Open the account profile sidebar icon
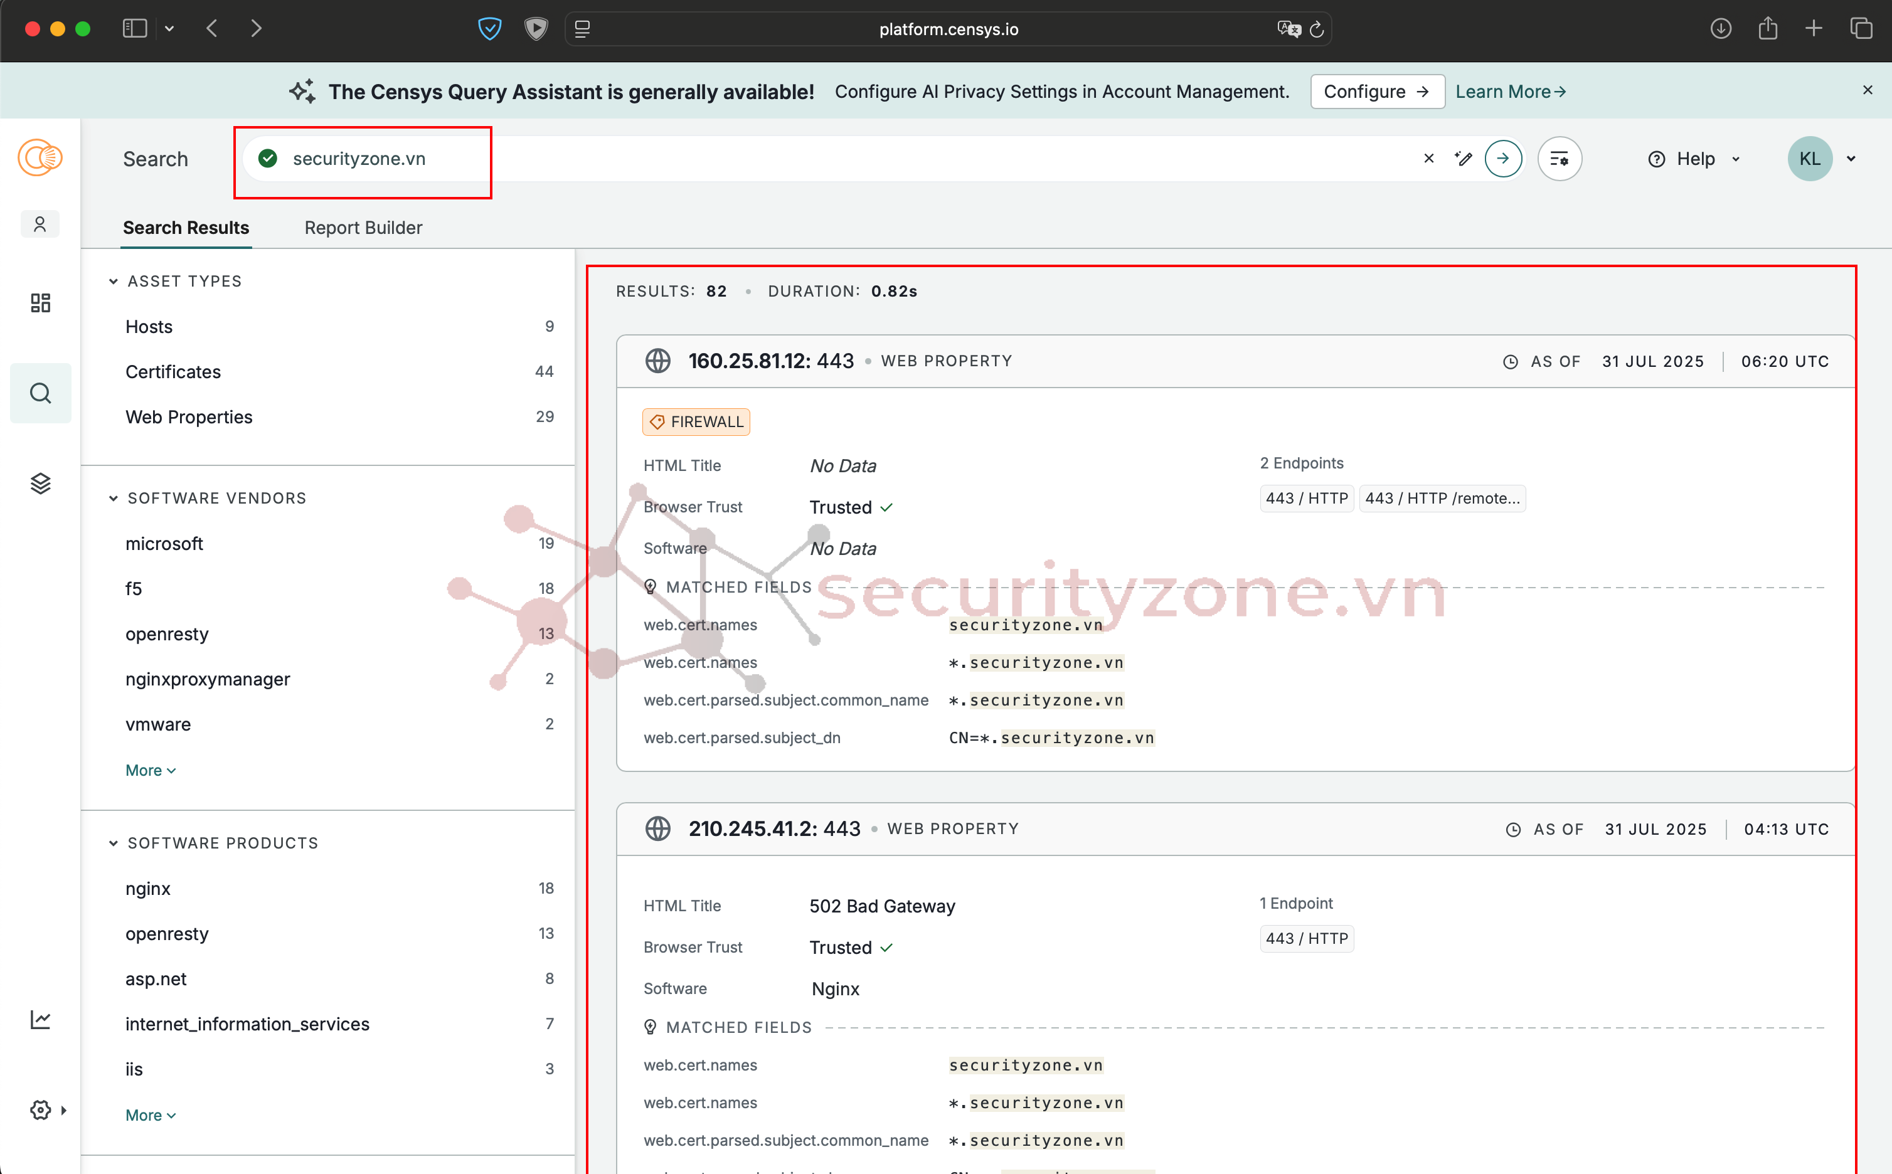Screen dimensions: 1892x1174 click(40, 225)
